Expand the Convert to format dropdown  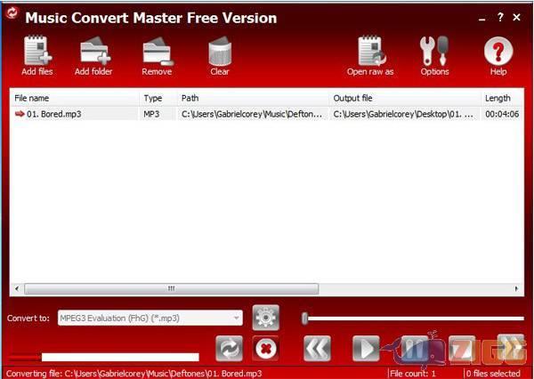(x=236, y=318)
